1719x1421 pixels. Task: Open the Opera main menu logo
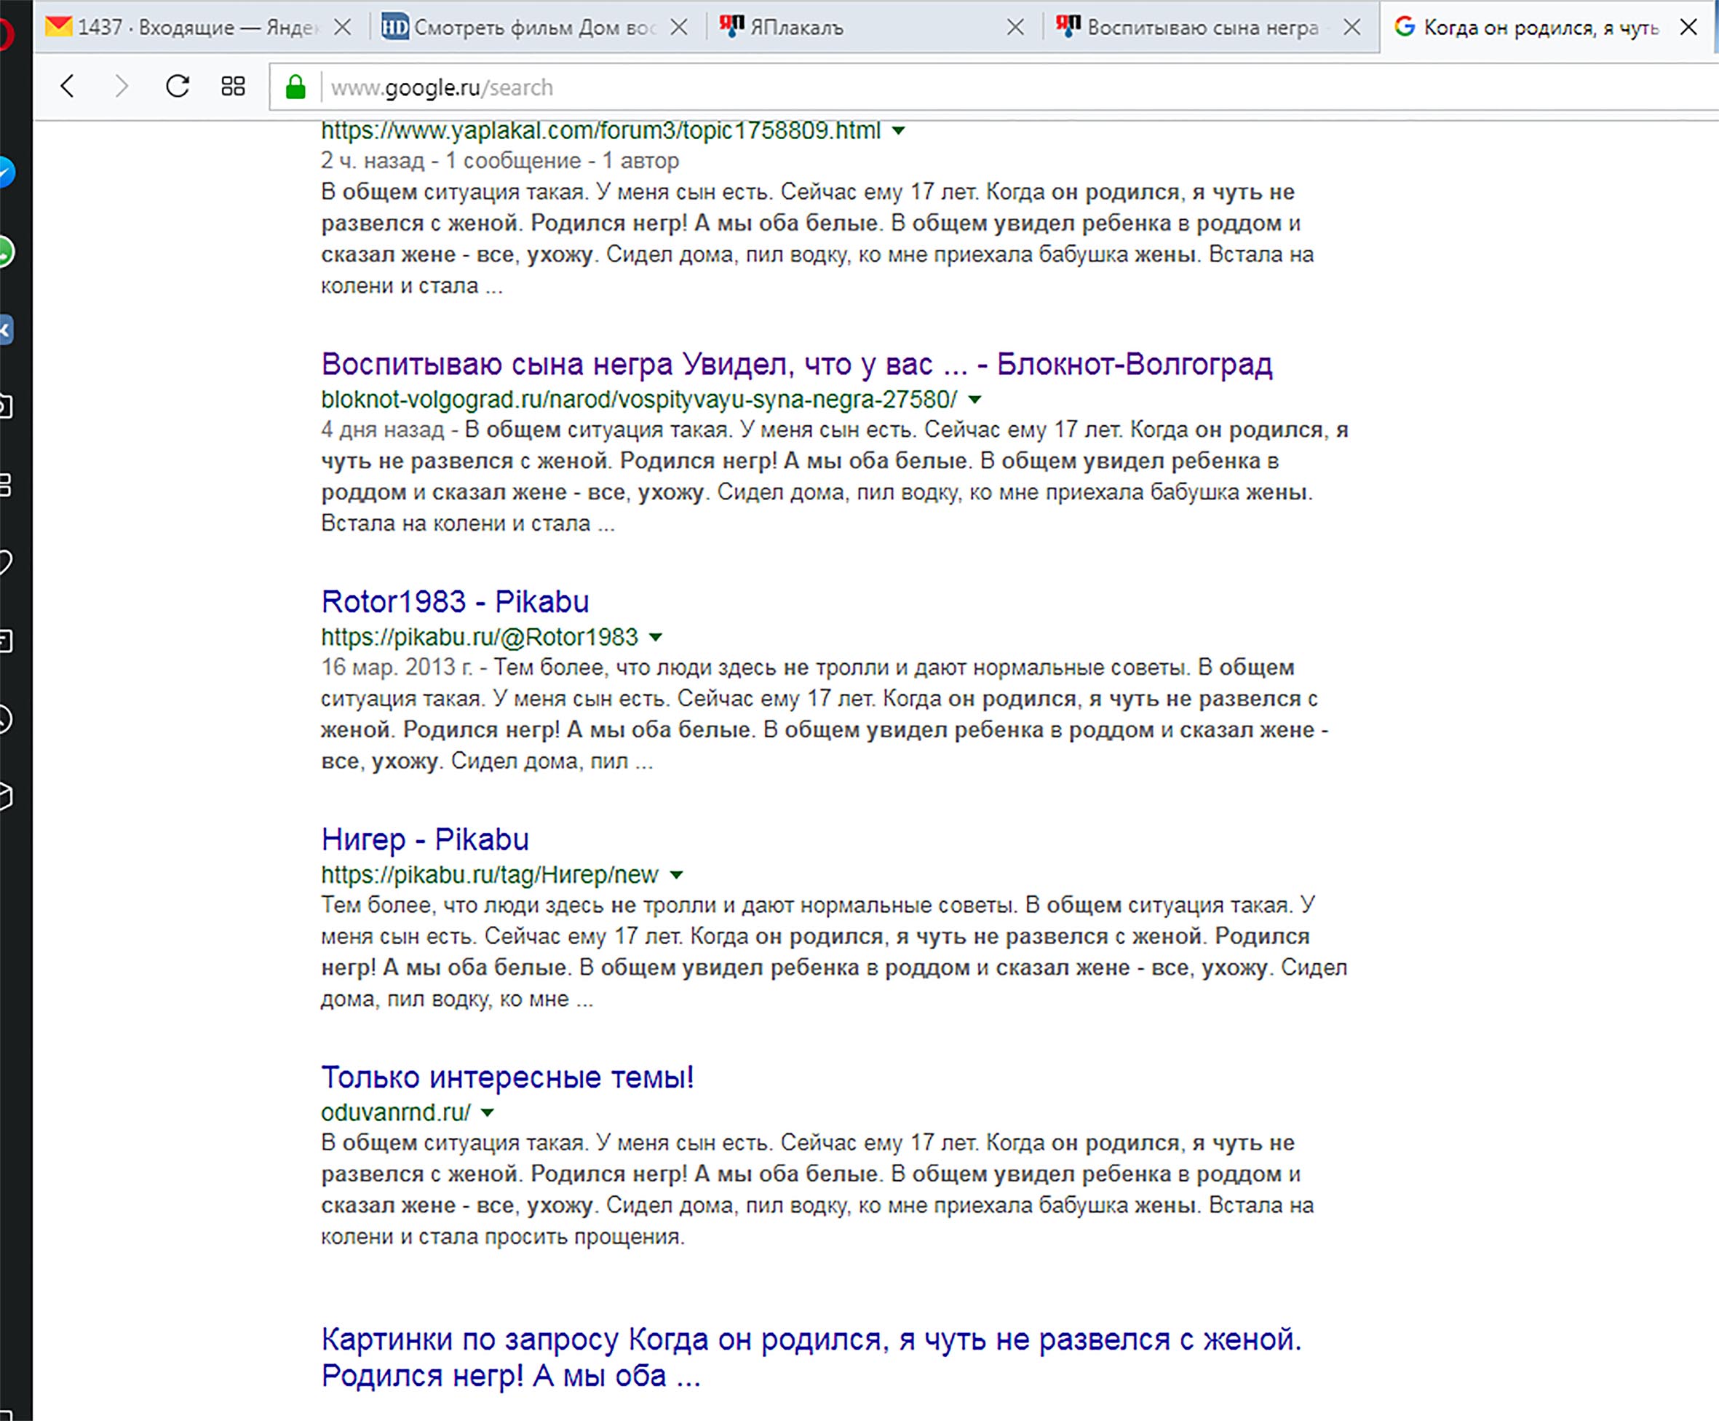pos(7,34)
